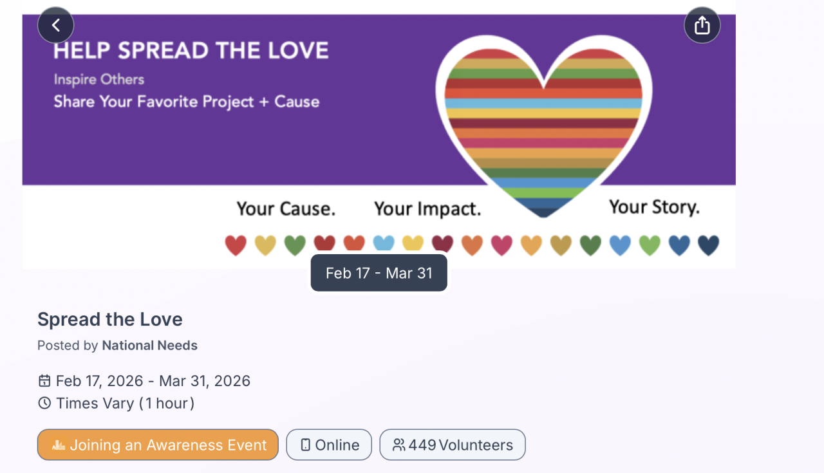The width and height of the screenshot is (824, 473).
Task: Click the large rainbow striped heart
Action: click(543, 122)
